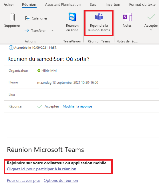Expand the Accepter dropdown chevron
Screen dimensions: 159x195
pyautogui.click(x=151, y=30)
